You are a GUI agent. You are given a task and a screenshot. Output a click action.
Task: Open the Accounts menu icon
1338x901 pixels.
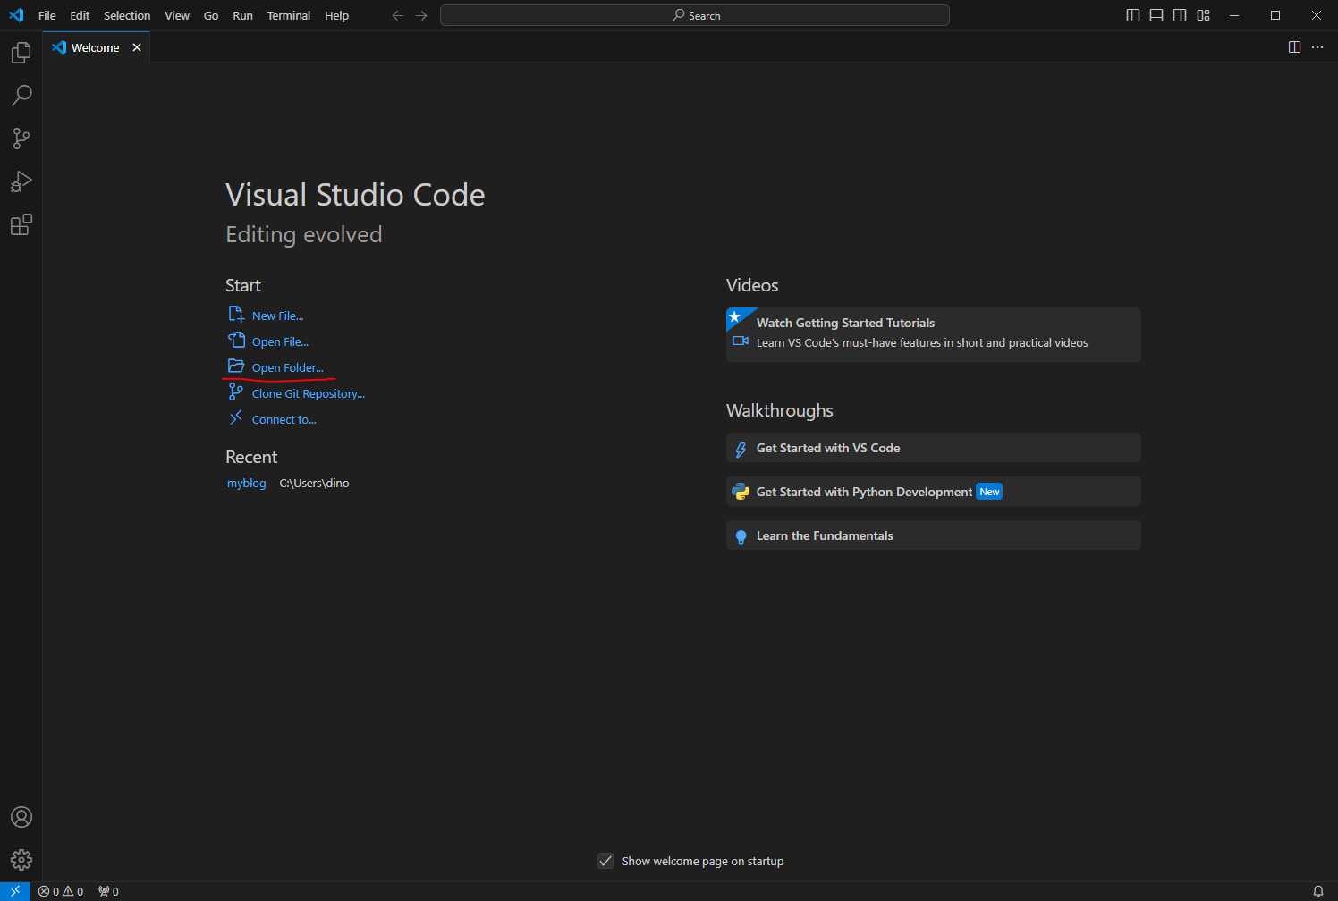pyautogui.click(x=21, y=817)
